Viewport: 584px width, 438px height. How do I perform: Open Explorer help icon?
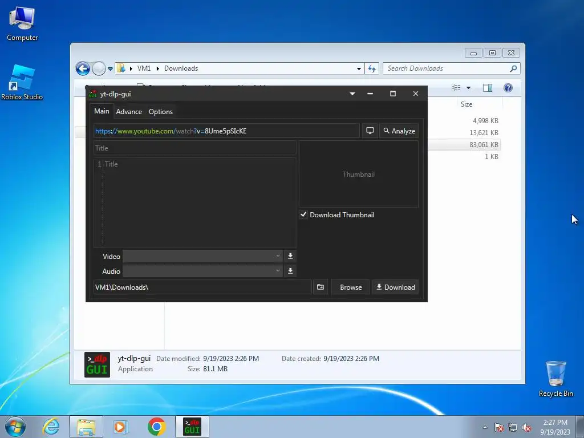click(508, 88)
